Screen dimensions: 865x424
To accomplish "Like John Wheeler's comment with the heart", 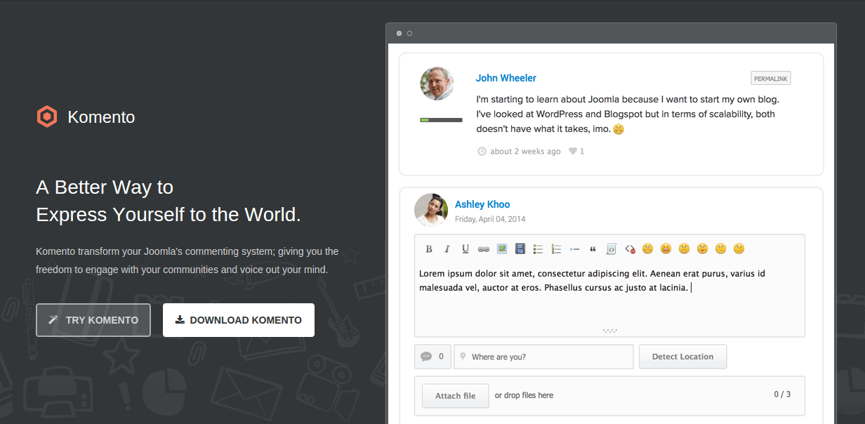I will pyautogui.click(x=573, y=152).
